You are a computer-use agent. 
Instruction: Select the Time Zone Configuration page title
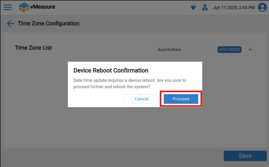(x=48, y=24)
